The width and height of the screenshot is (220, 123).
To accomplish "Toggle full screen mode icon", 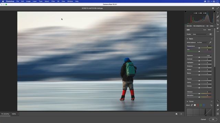I will pos(218,8).
